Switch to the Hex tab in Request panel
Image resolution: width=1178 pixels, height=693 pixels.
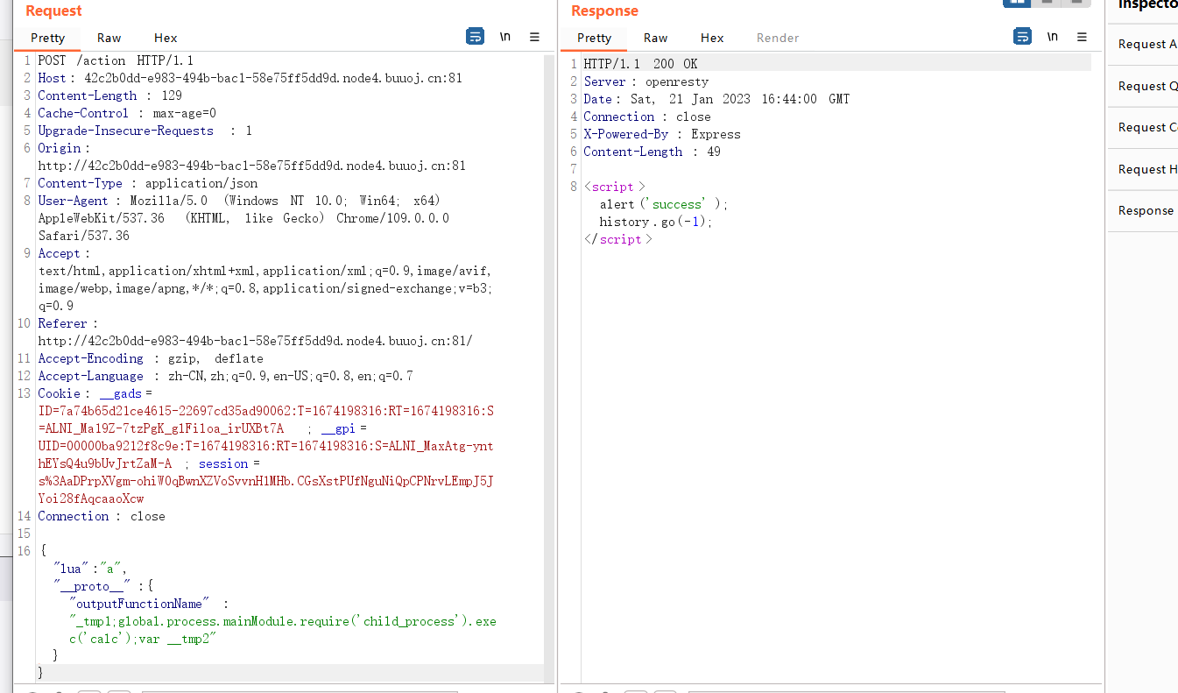(166, 38)
